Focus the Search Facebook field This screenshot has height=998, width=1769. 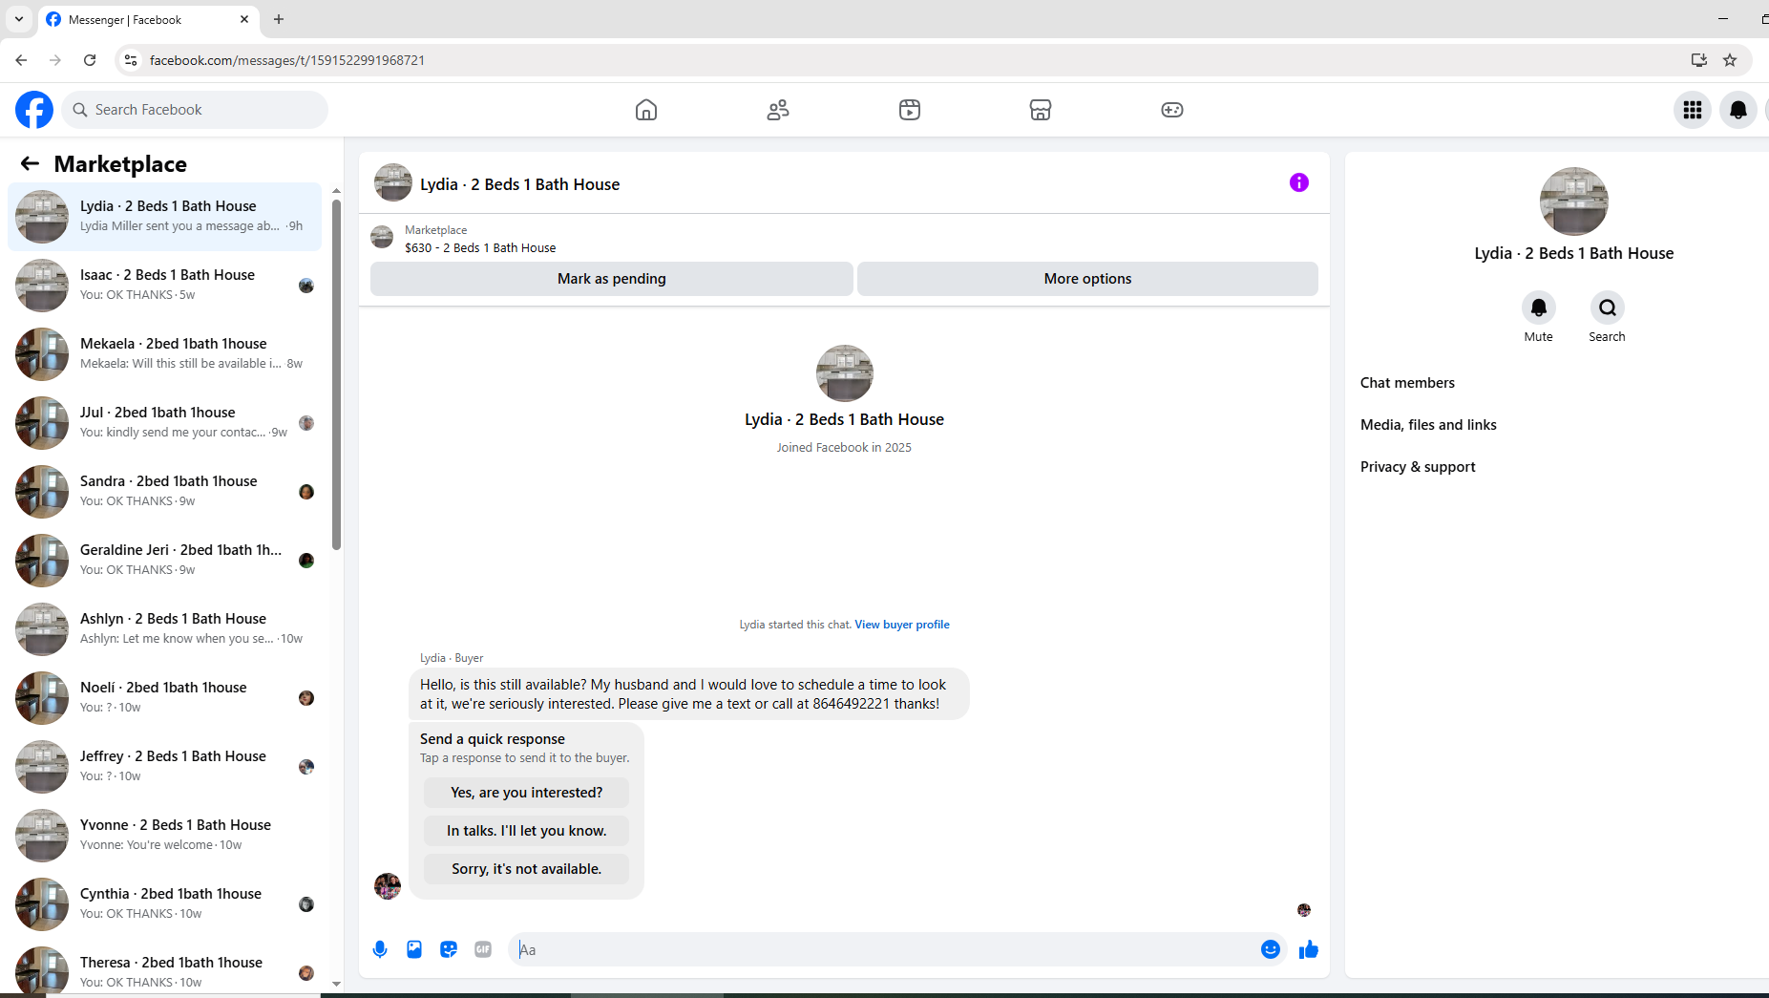[x=195, y=110]
